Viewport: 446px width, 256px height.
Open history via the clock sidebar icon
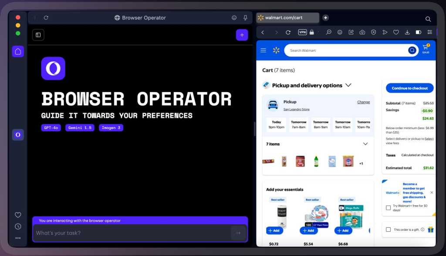click(18, 226)
